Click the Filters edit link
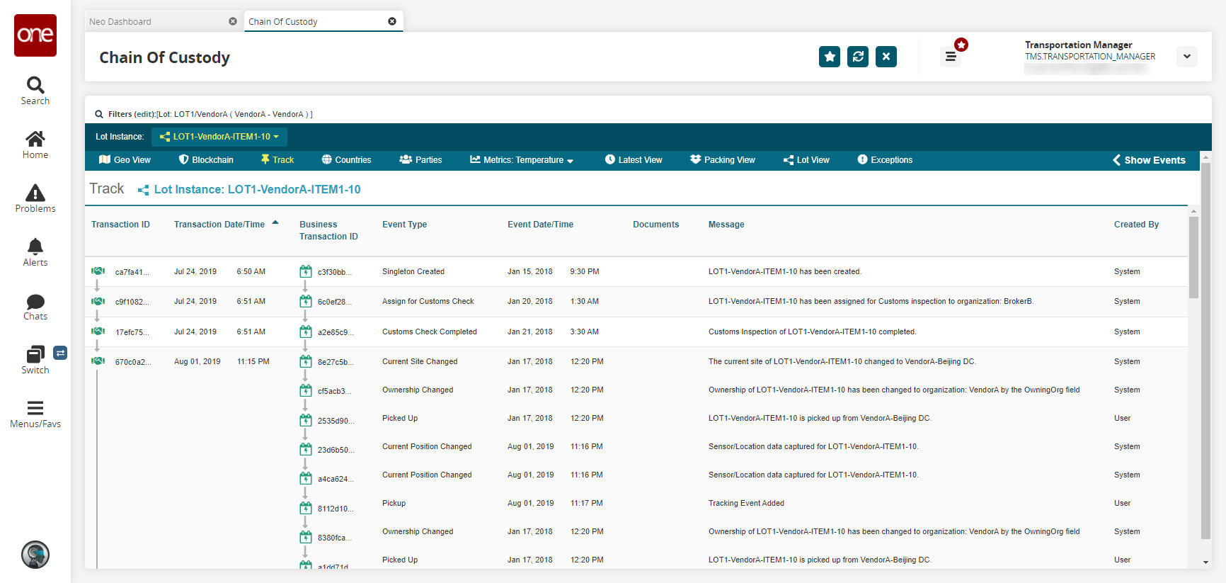This screenshot has height=583, width=1226. tap(145, 114)
